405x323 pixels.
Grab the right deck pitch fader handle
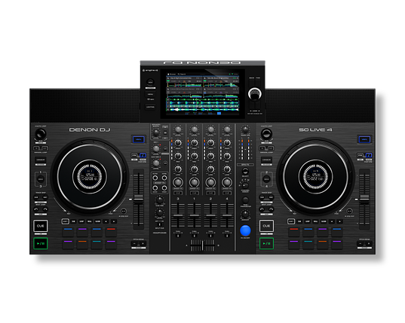364,200
